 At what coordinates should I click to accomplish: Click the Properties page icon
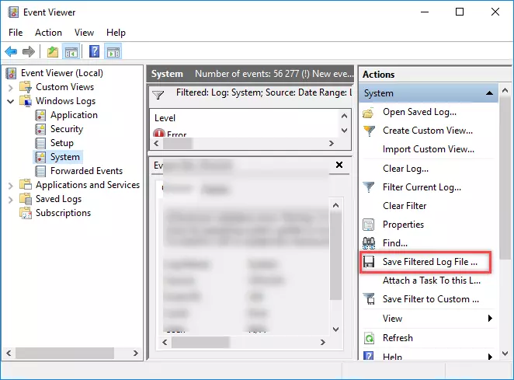[x=369, y=225]
